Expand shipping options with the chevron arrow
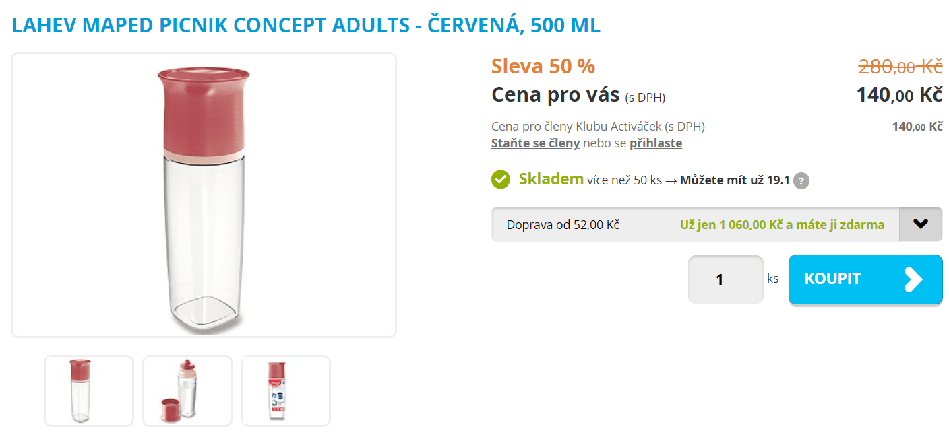The height and width of the screenshot is (439, 949). click(x=921, y=224)
